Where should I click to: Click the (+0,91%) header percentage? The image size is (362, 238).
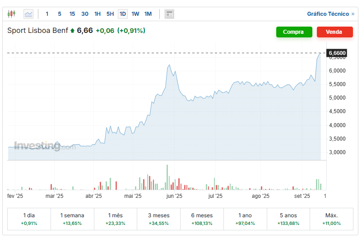tap(131, 31)
